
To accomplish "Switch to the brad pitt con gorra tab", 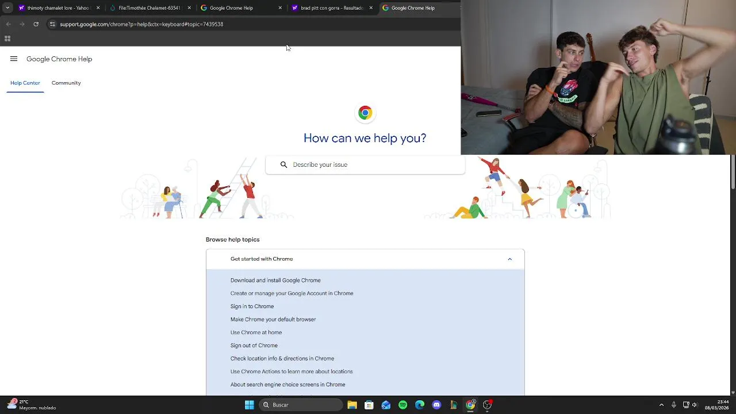I will point(332,8).
